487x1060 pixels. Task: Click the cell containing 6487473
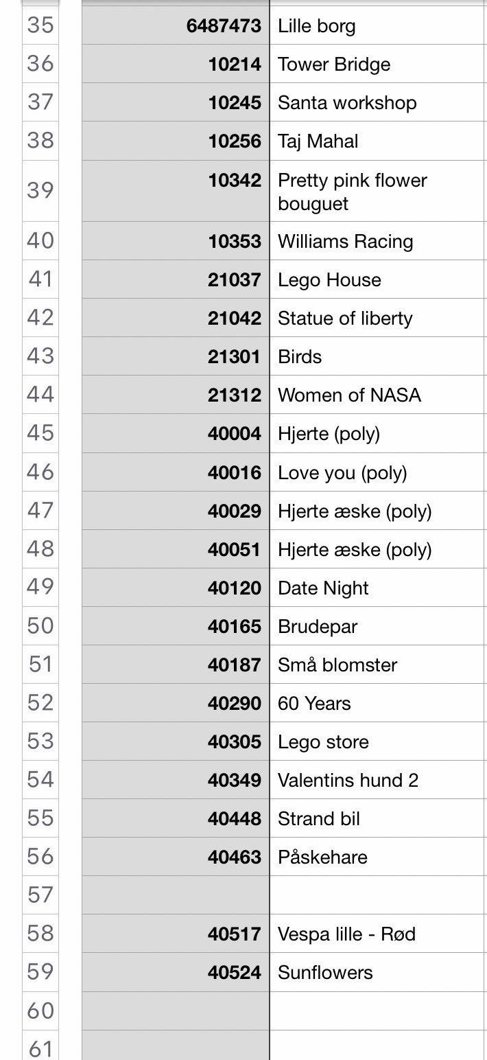[176, 25]
